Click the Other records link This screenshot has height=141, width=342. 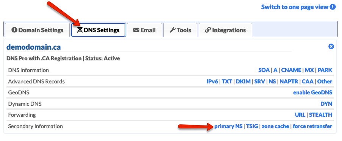click(x=325, y=81)
